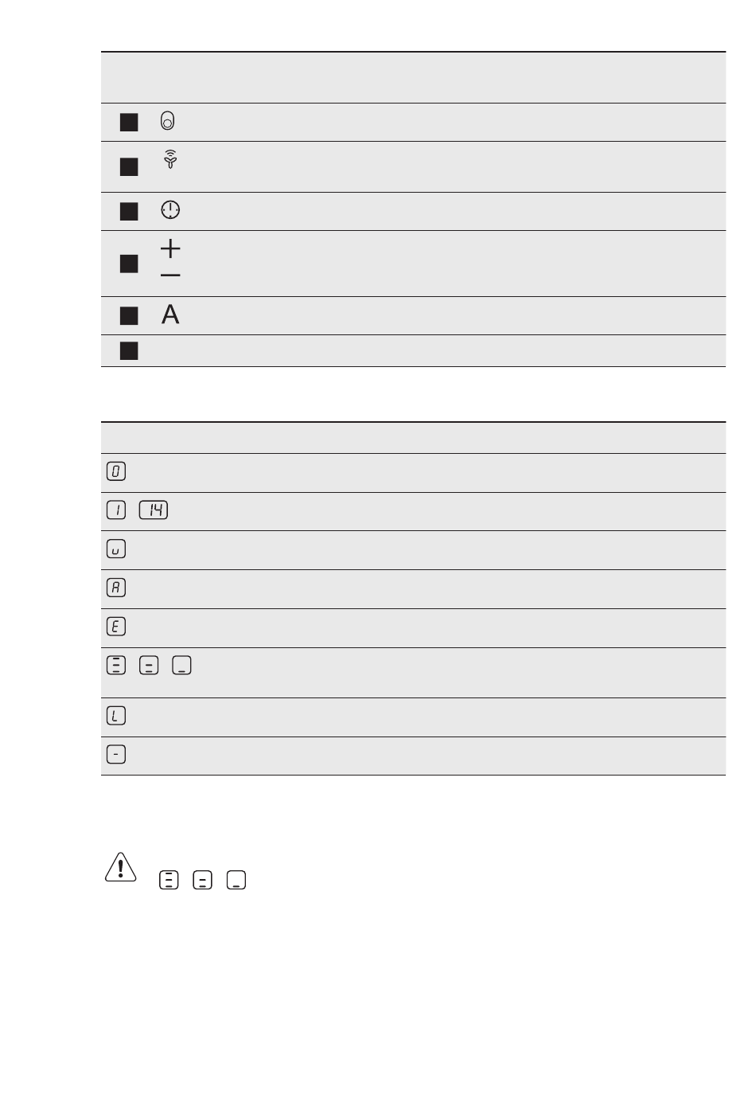Tap the plus sign symbol

170,248
